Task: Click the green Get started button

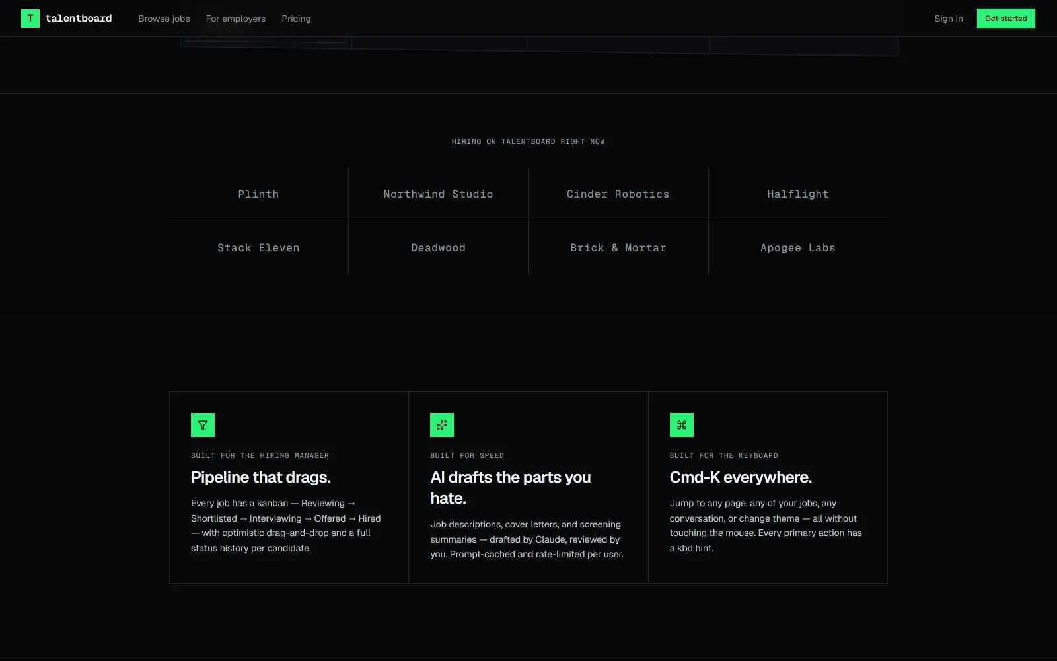Action: click(x=1006, y=19)
